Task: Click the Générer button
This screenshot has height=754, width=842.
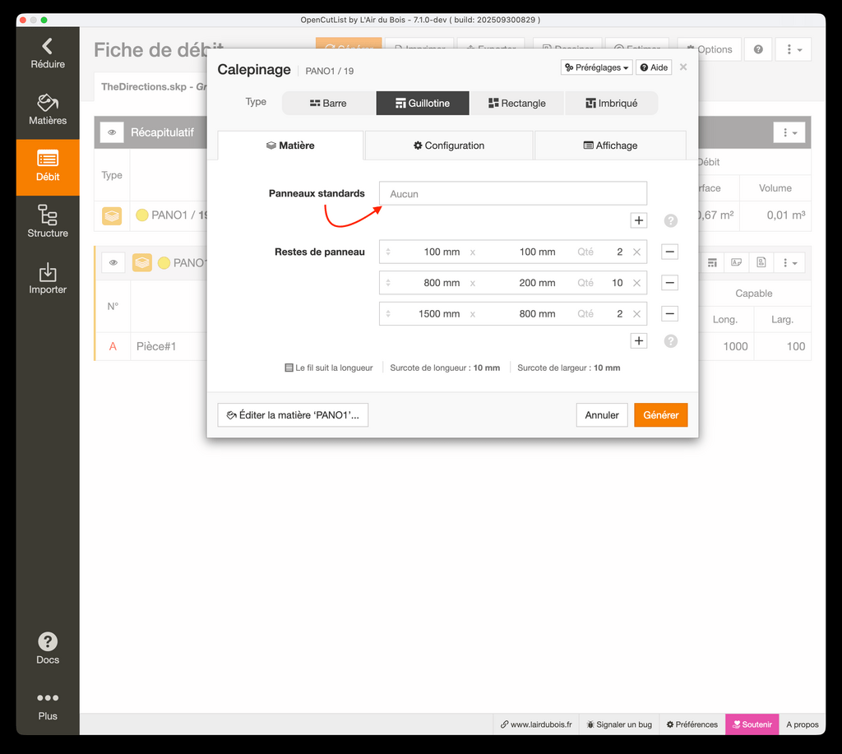Action: tap(660, 415)
